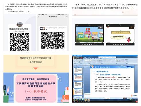Click the presenter video thumbnail in right meeting

point(132,28)
